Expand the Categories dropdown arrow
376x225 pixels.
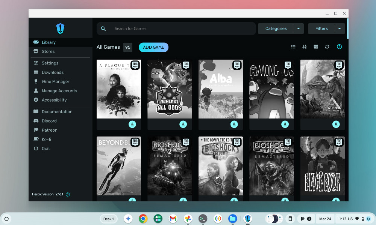(299, 29)
